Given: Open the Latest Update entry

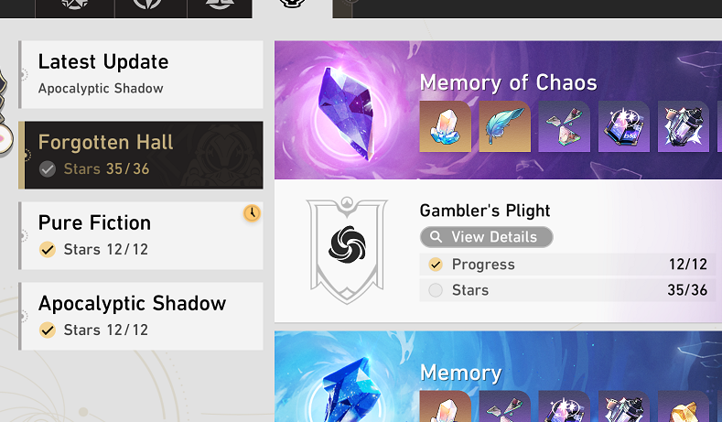Looking at the screenshot, I should [x=141, y=75].
